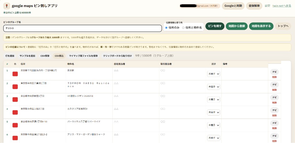Select the 住所のみ radio option
The image size is (295, 143).
point(166,28)
